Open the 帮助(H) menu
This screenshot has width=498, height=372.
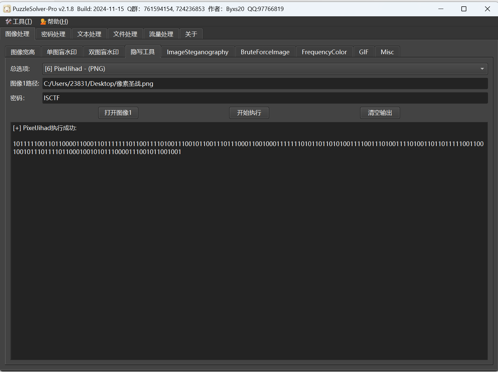pos(54,22)
